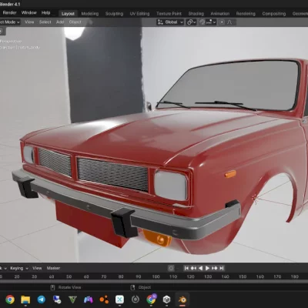Open Telegram from the taskbar

(42, 300)
